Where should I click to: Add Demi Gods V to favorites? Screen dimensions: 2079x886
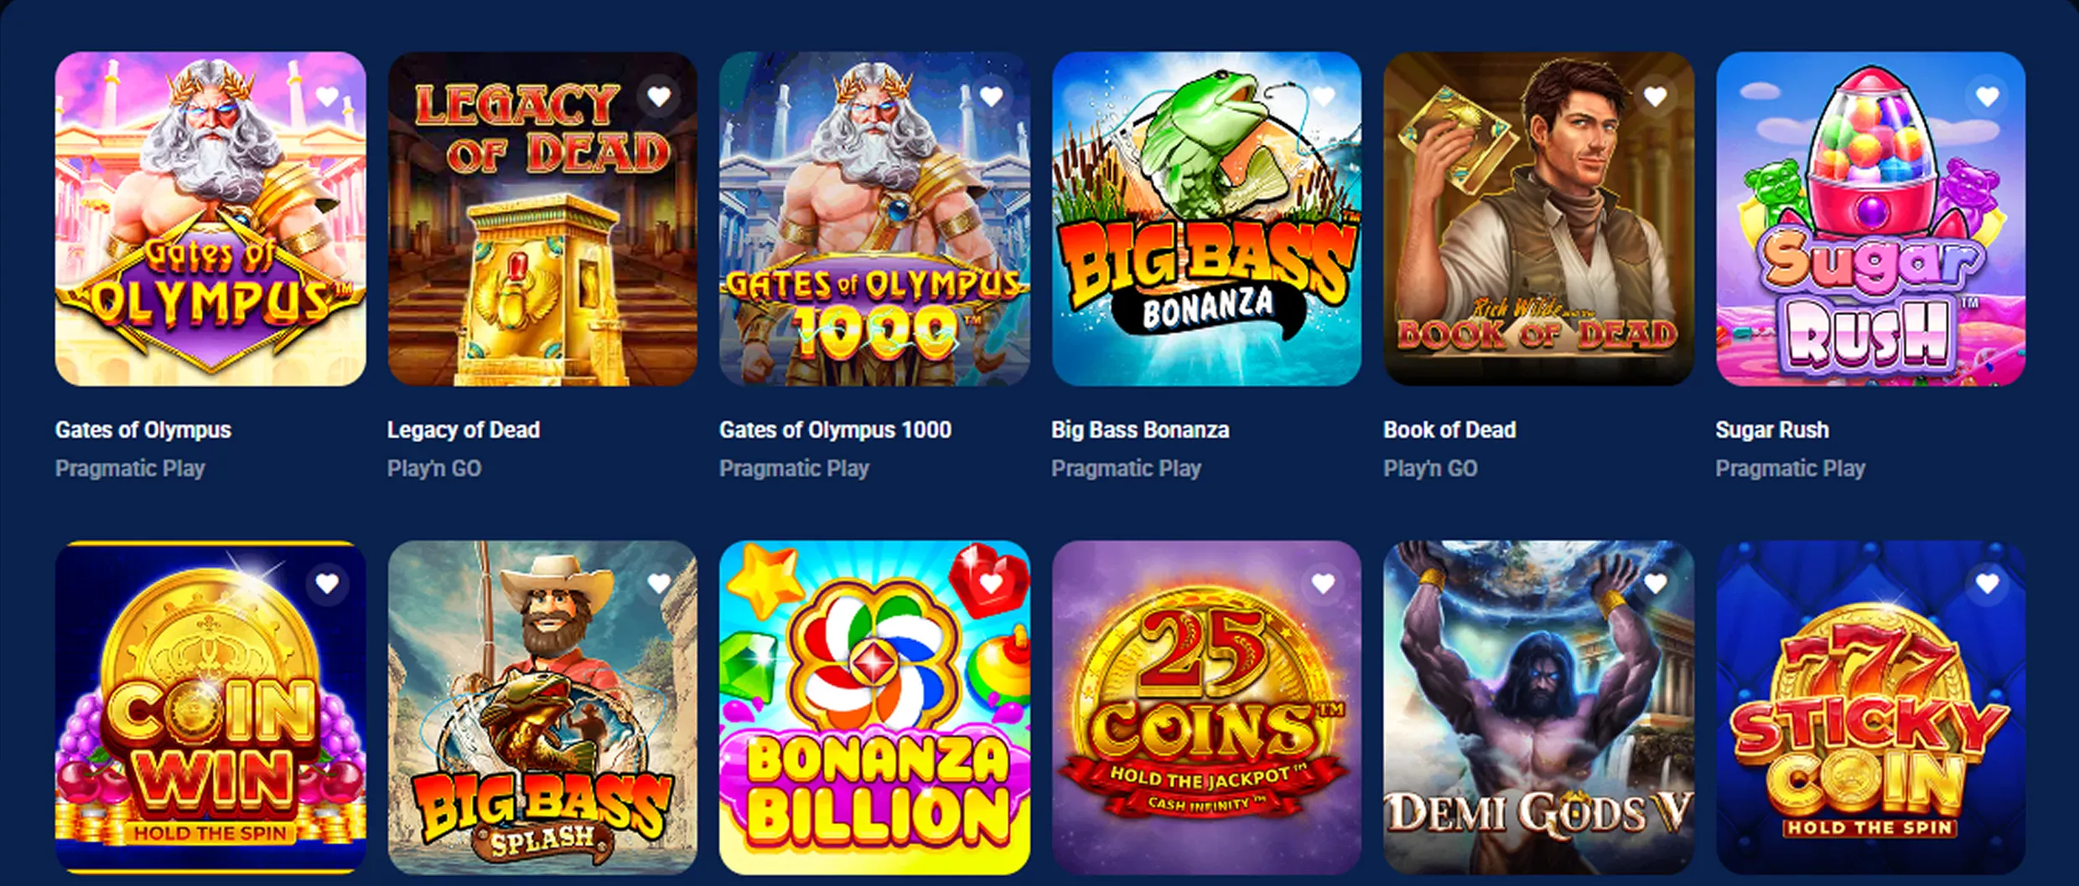coord(1655,584)
